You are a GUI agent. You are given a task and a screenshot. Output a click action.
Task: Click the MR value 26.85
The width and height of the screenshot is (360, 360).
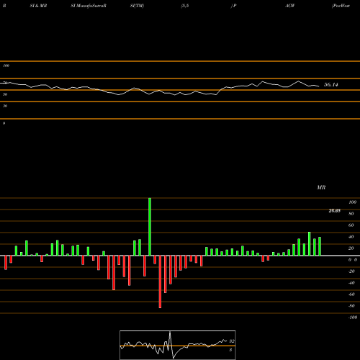tap(334, 211)
